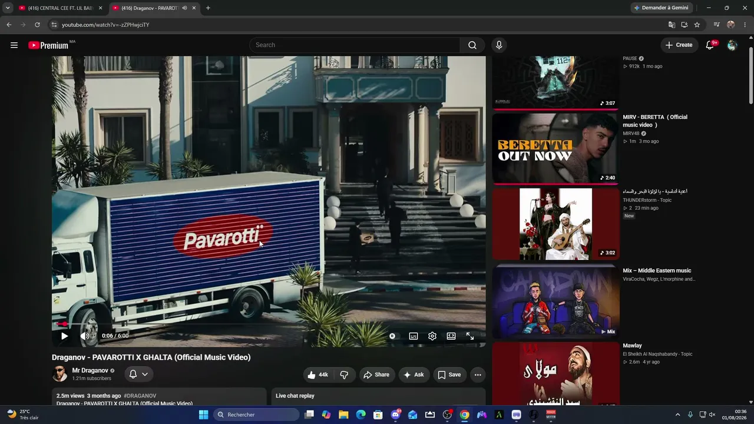
Task: Save video to a playlist
Action: pyautogui.click(x=449, y=375)
